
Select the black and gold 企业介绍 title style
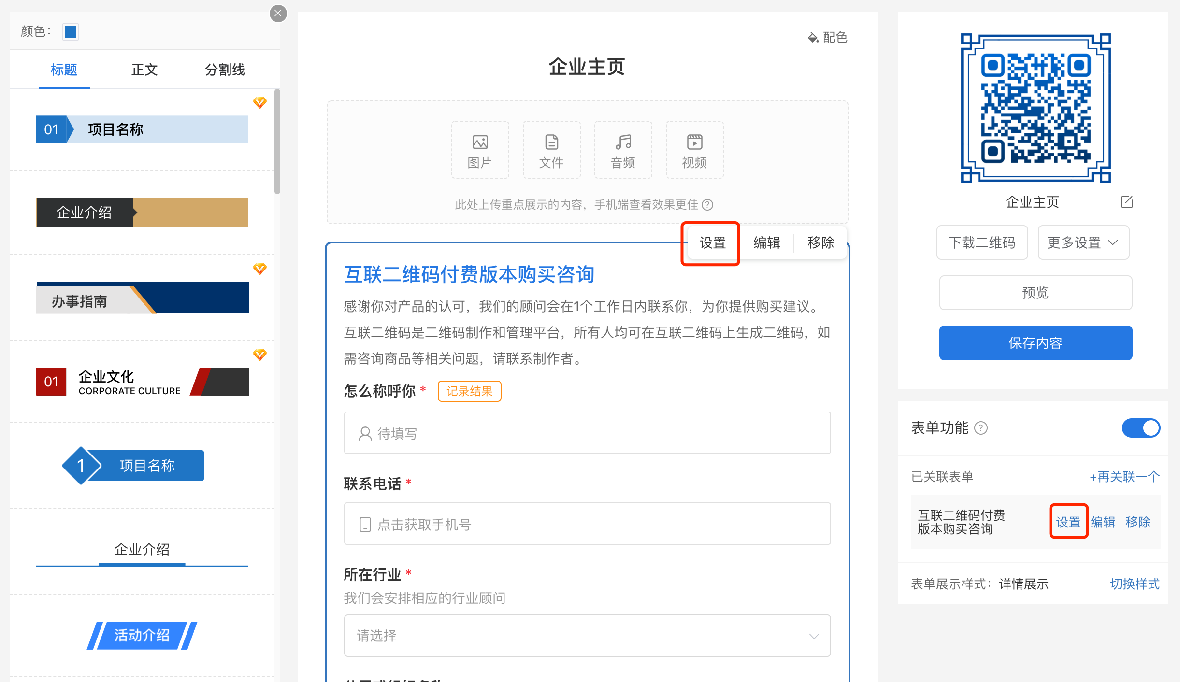[x=142, y=213]
